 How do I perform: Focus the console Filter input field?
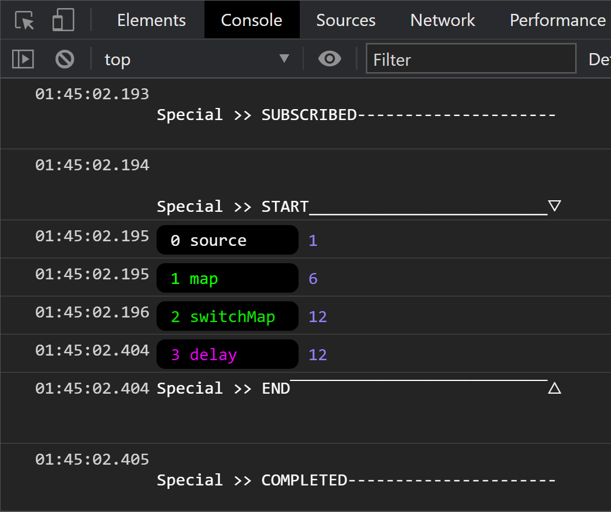471,59
